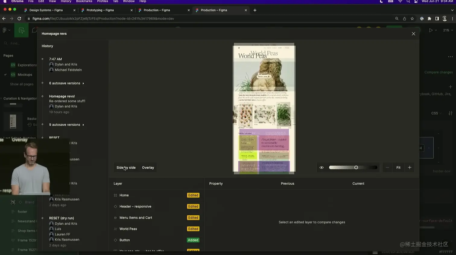
Task: Zoom out with the minus button
Action: click(x=387, y=167)
